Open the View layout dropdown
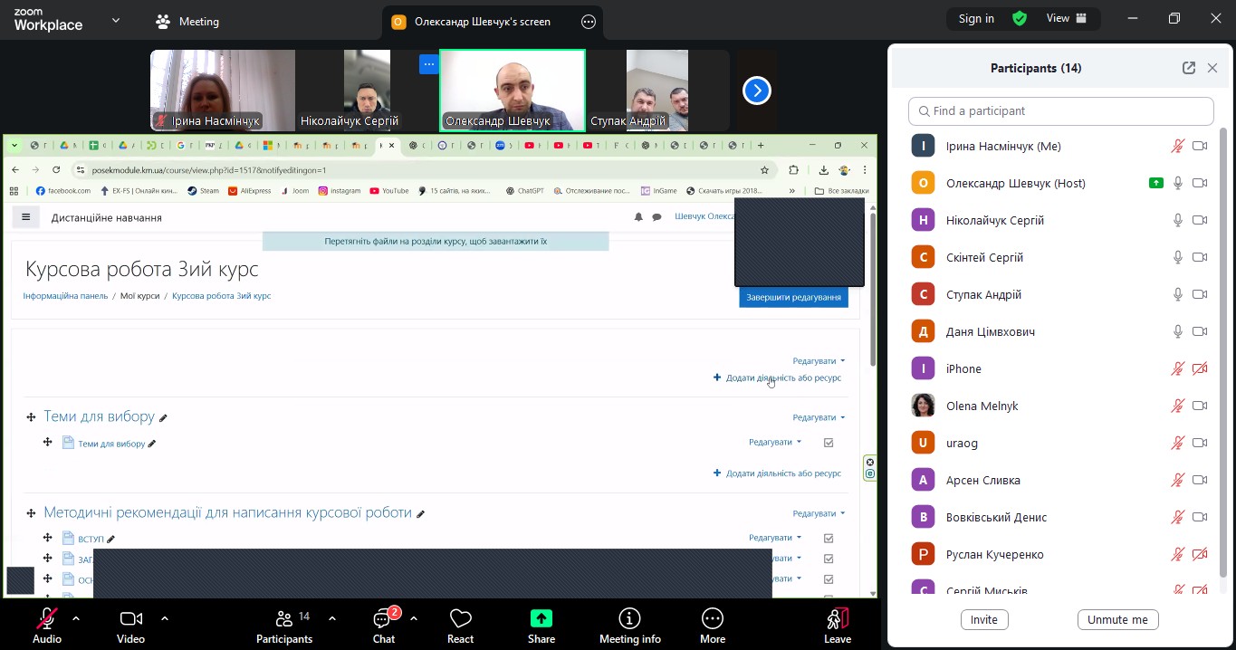Screen dimensions: 1236x650 tap(1067, 18)
